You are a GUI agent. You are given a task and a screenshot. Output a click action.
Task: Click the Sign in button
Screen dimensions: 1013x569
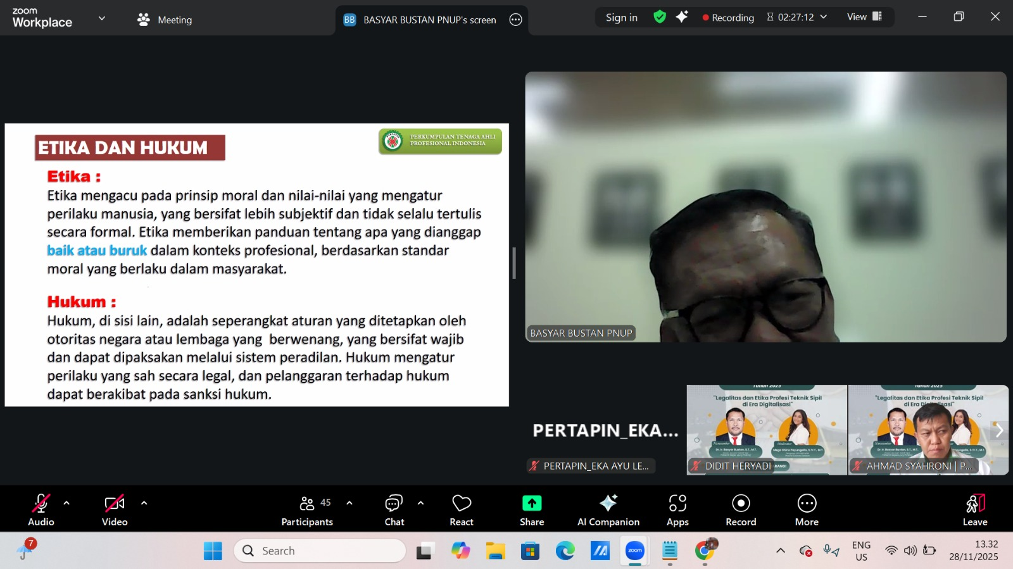point(621,18)
